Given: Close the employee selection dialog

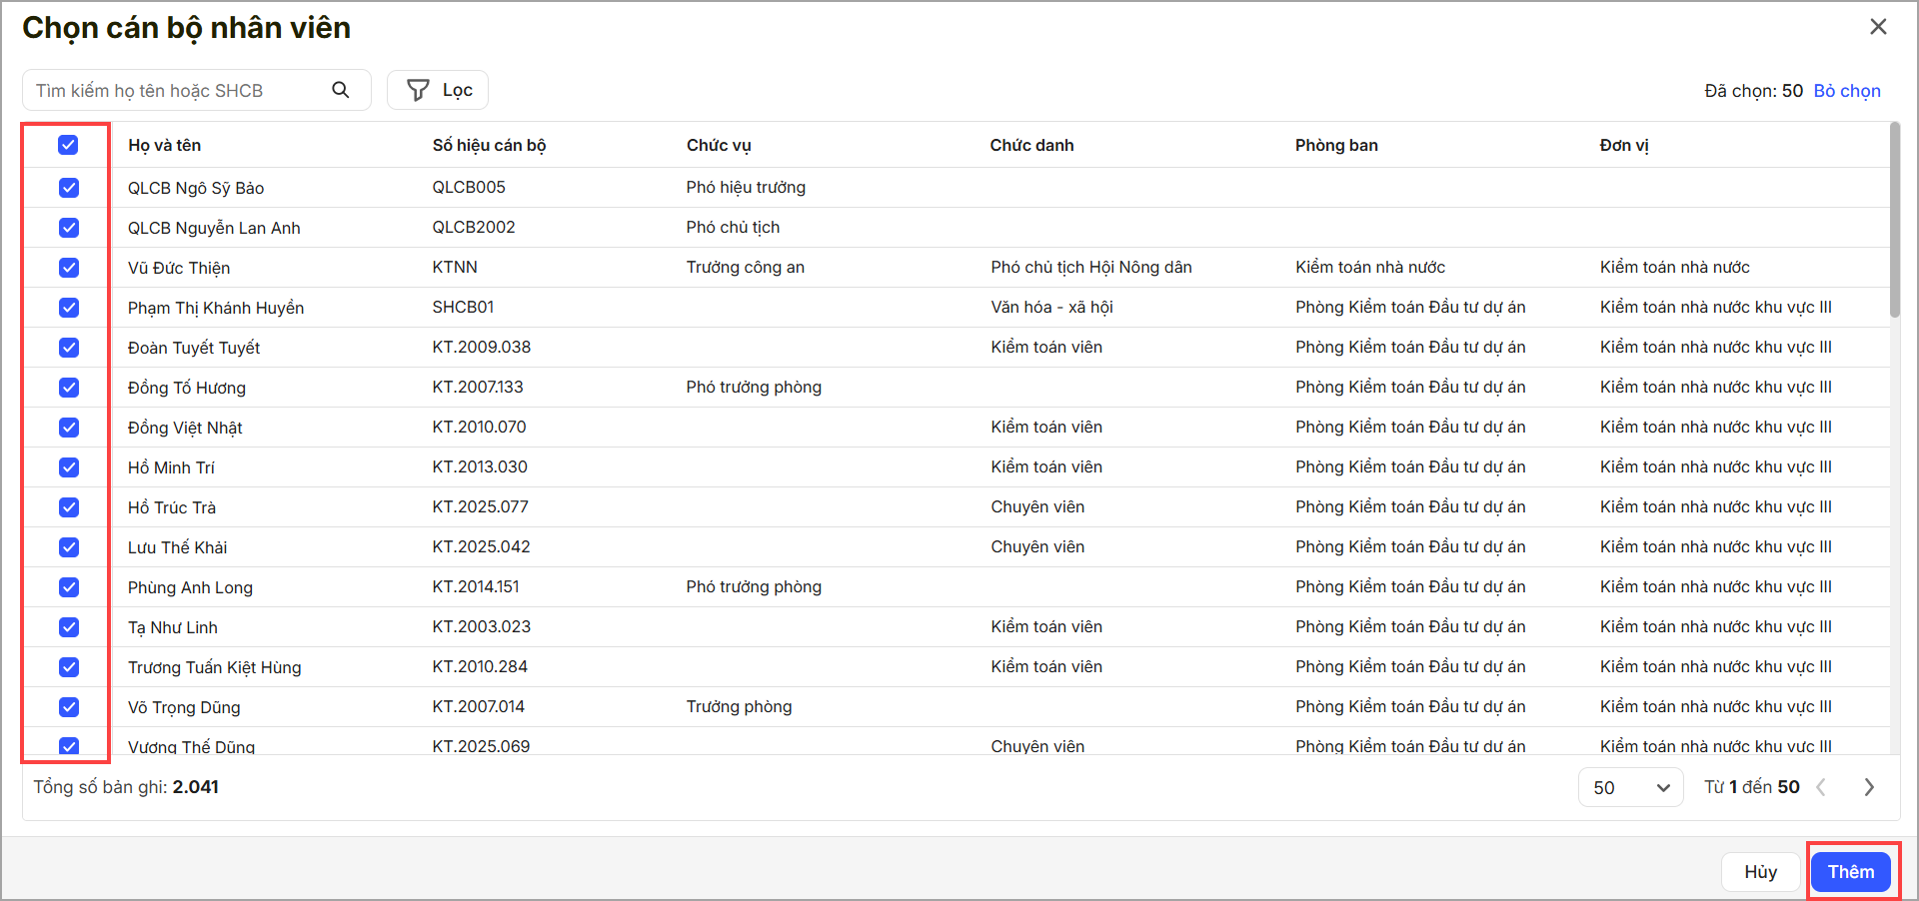Looking at the screenshot, I should (1878, 27).
